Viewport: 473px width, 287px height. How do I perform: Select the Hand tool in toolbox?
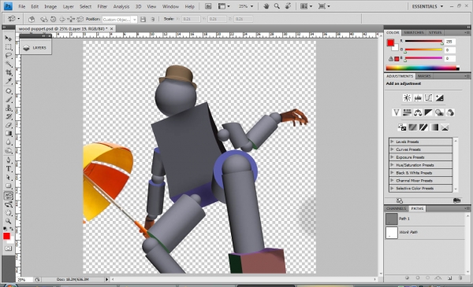click(x=8, y=213)
